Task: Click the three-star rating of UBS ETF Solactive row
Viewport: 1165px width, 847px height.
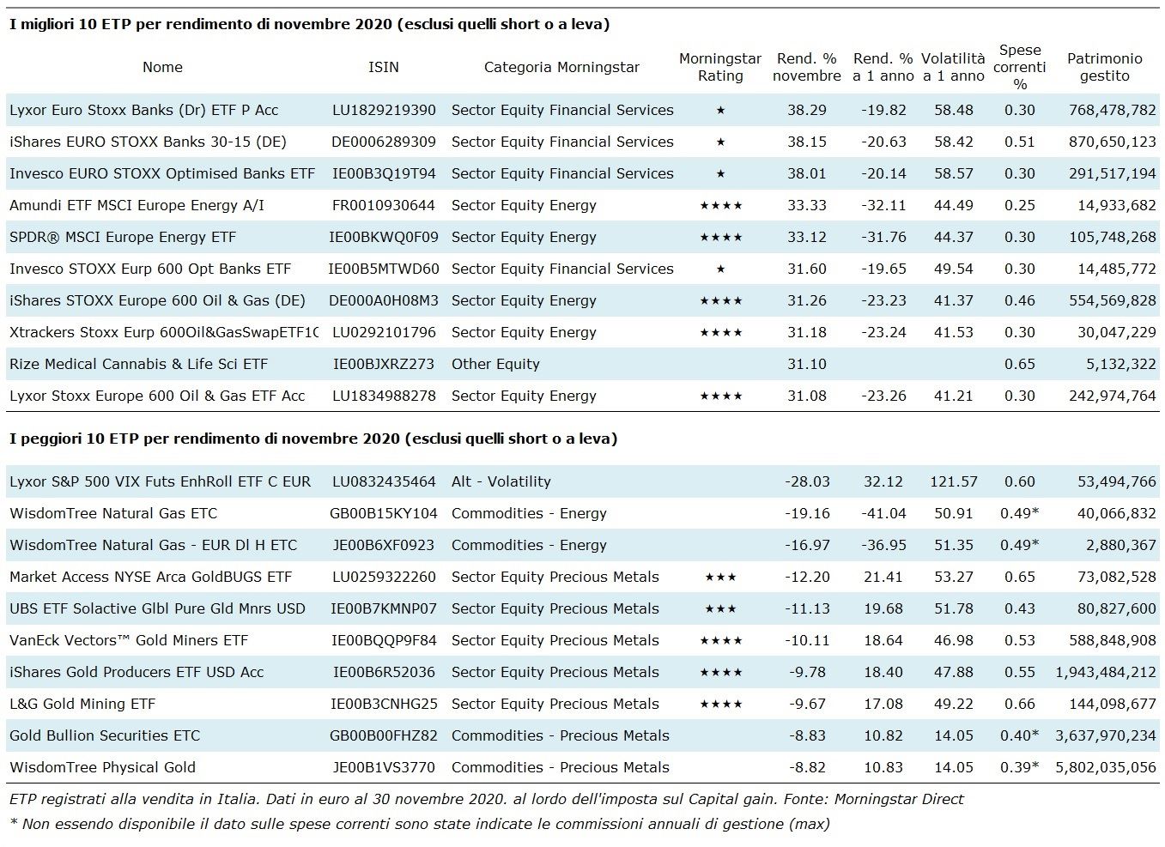Action: (x=720, y=609)
